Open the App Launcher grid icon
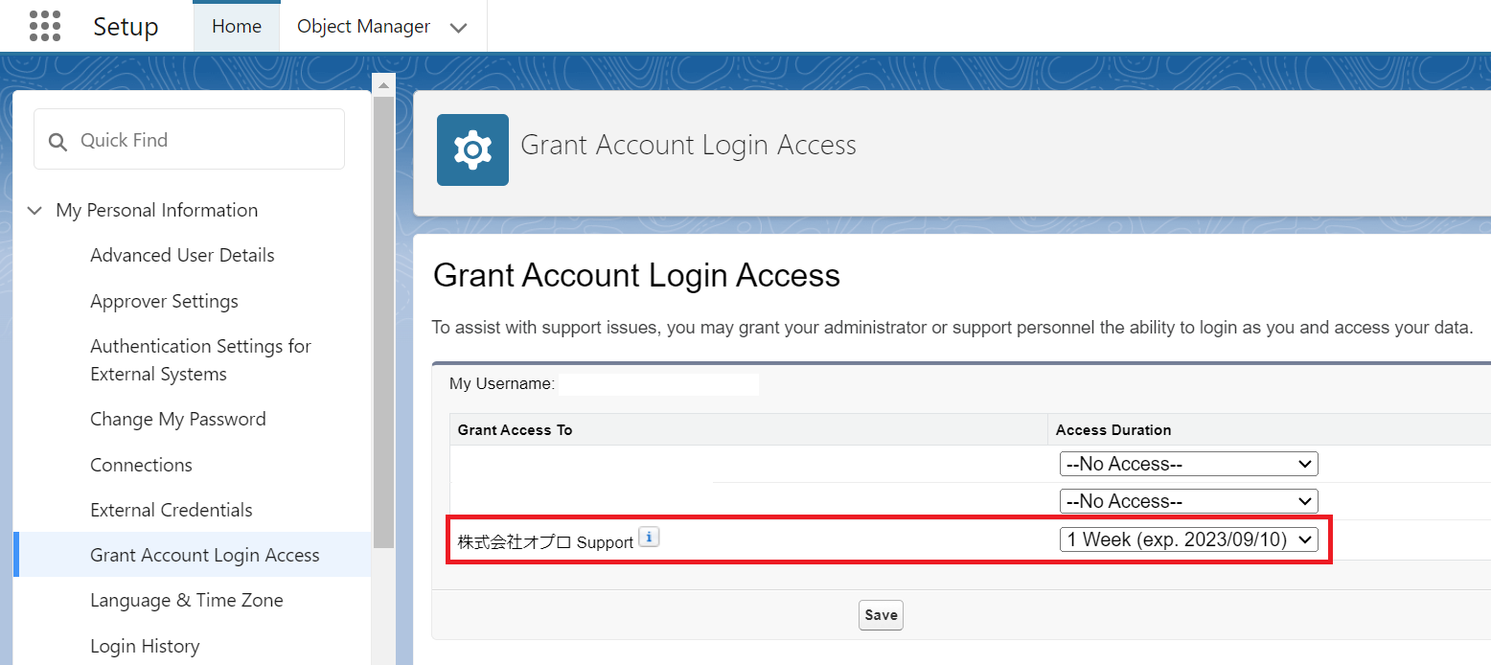The width and height of the screenshot is (1491, 665). click(45, 26)
